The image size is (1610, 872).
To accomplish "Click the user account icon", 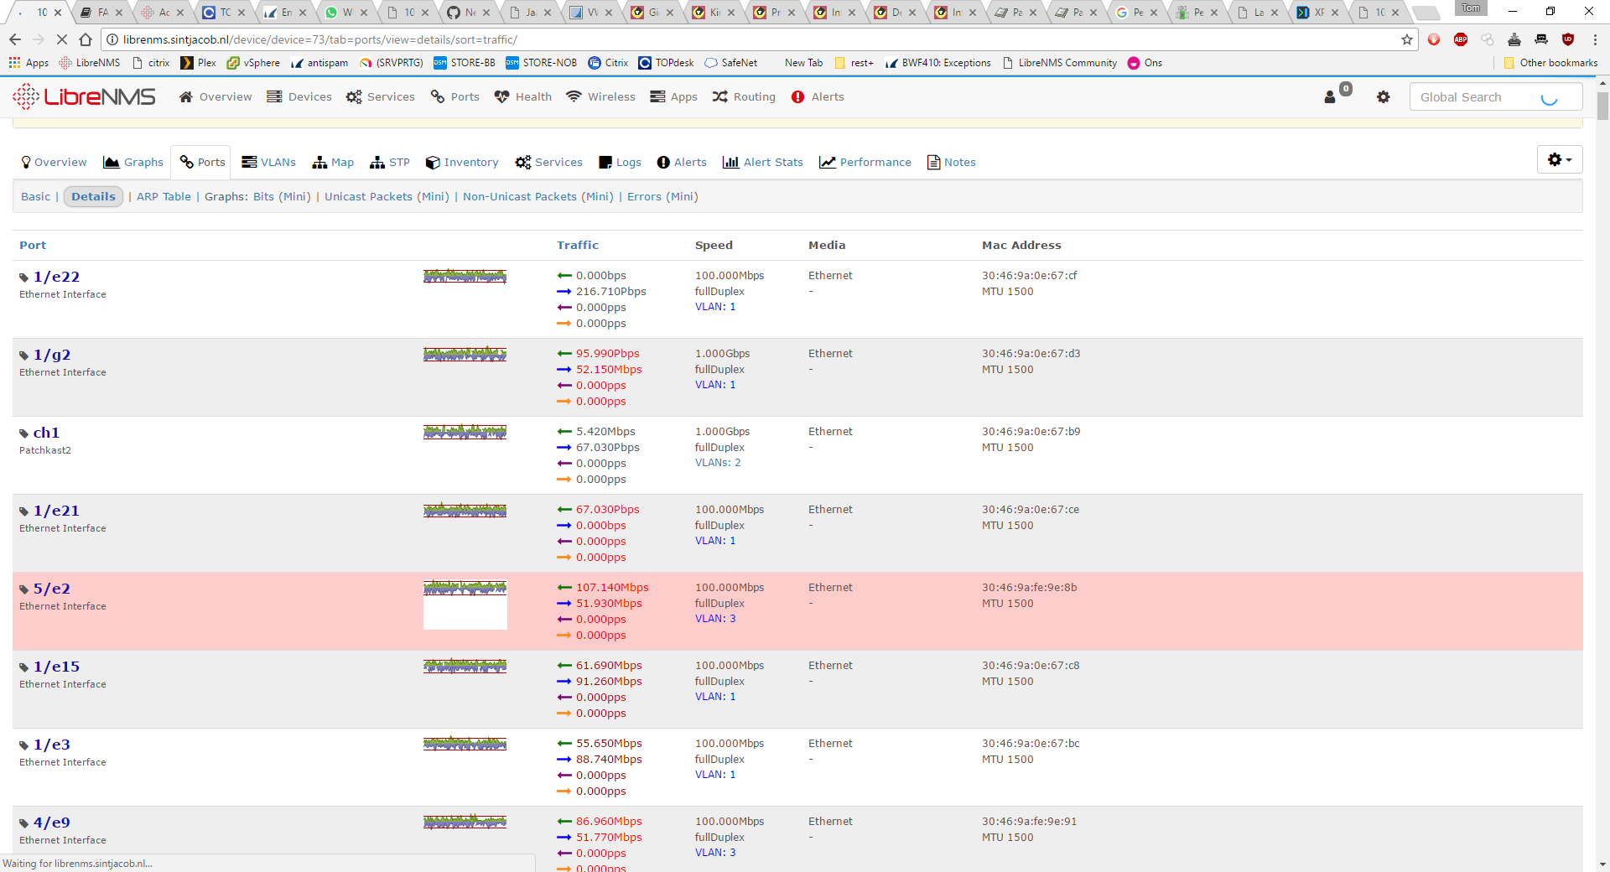I will click(x=1330, y=97).
